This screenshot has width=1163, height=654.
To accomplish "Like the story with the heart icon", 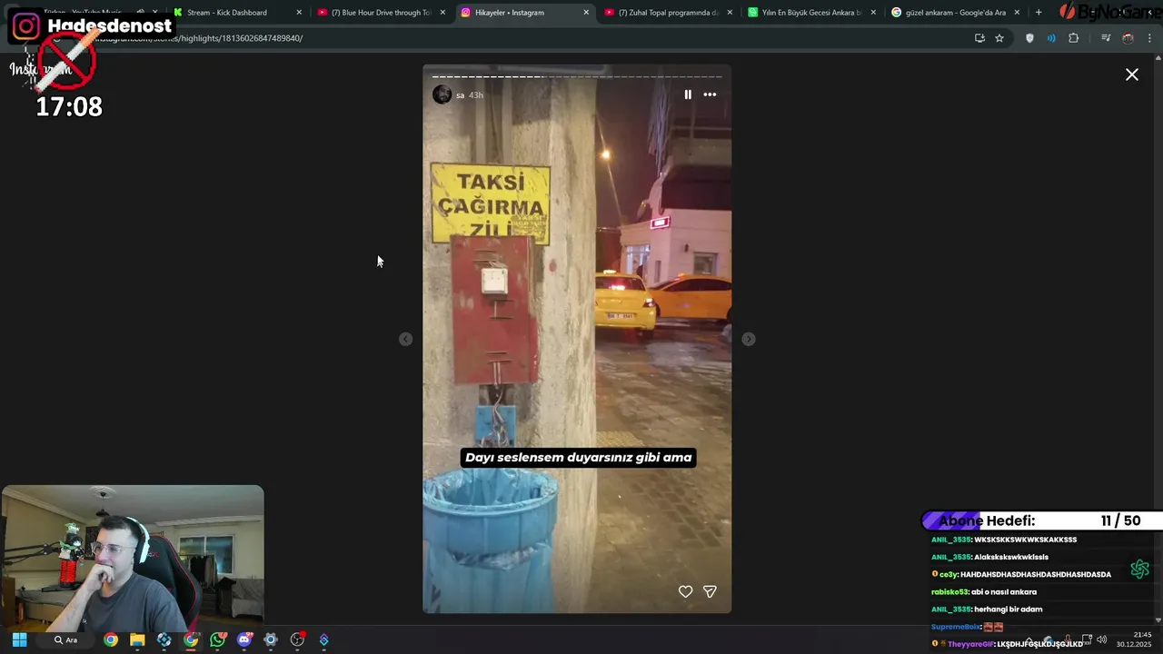I will click(x=685, y=591).
